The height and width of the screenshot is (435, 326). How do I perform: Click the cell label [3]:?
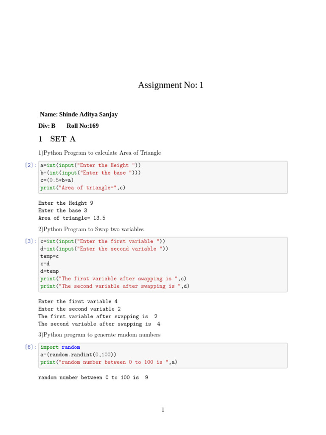31,241
